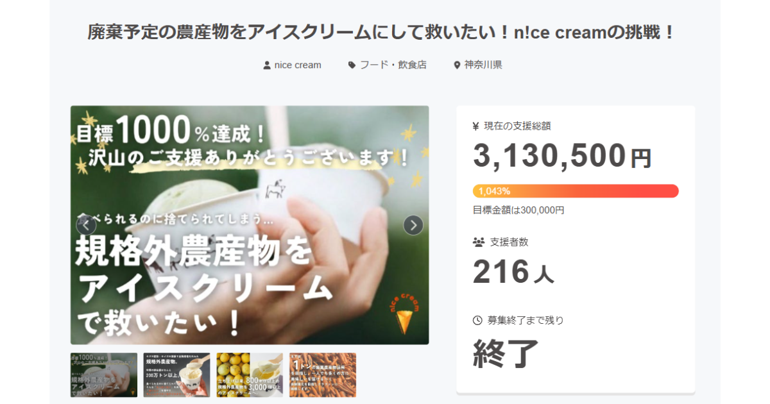
Task: Select the fourth thumbnail with the 1トン text
Action: pyautogui.click(x=323, y=375)
